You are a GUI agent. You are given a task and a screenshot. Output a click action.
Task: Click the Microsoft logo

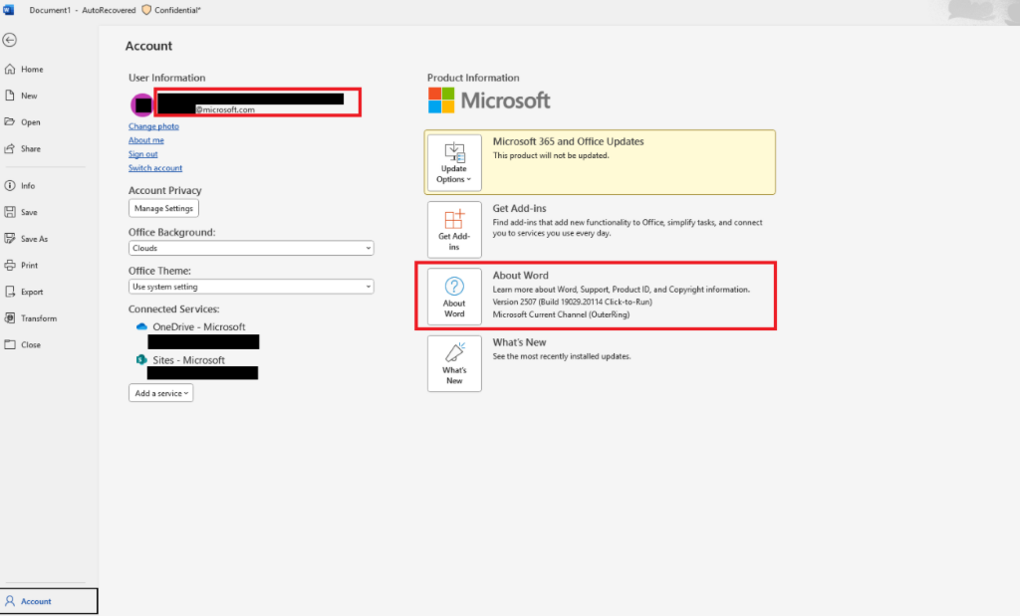coord(488,101)
